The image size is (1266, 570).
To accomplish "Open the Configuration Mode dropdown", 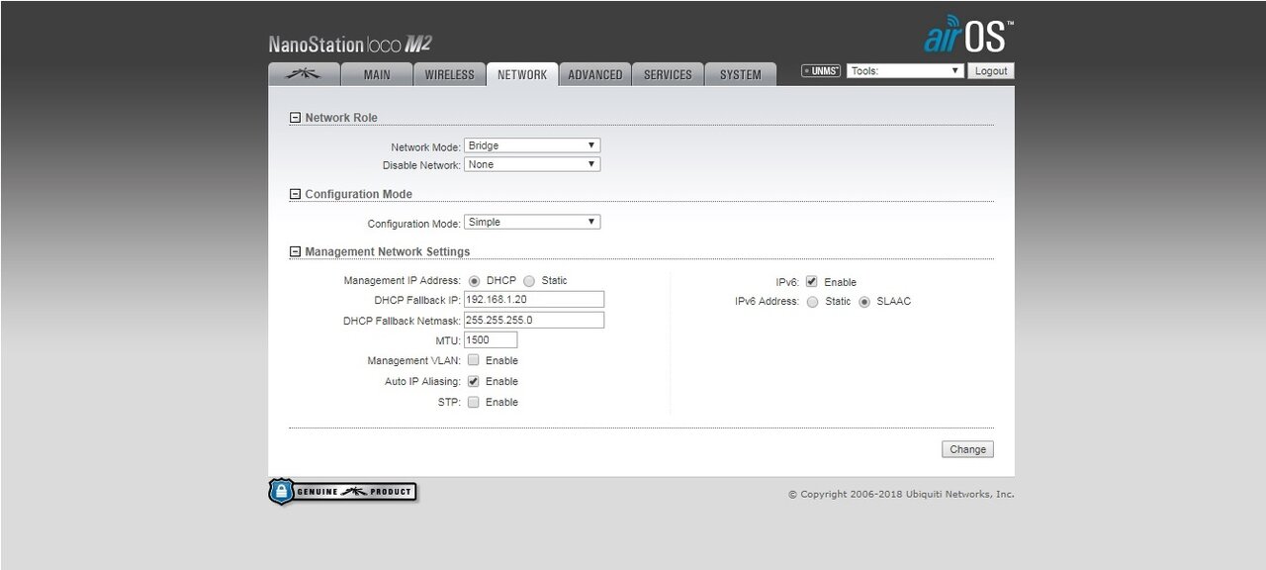I will click(532, 222).
